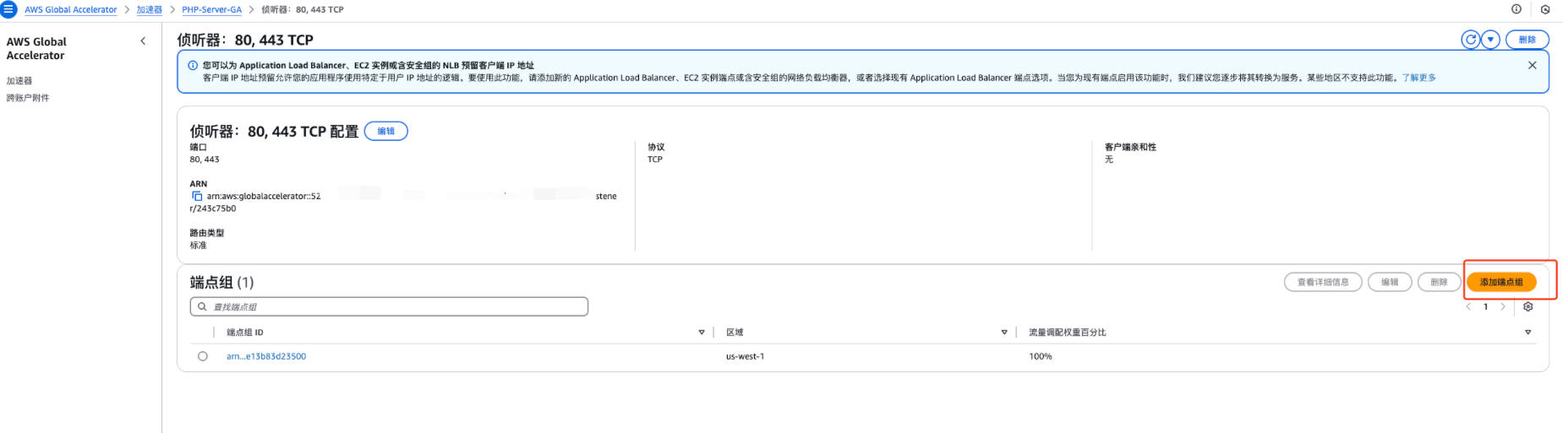Go to next page of endpoint groups
This screenshot has width=1563, height=433.
(x=1502, y=306)
